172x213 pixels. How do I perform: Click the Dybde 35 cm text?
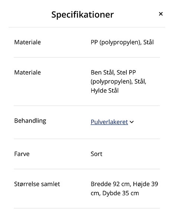coord(120,193)
